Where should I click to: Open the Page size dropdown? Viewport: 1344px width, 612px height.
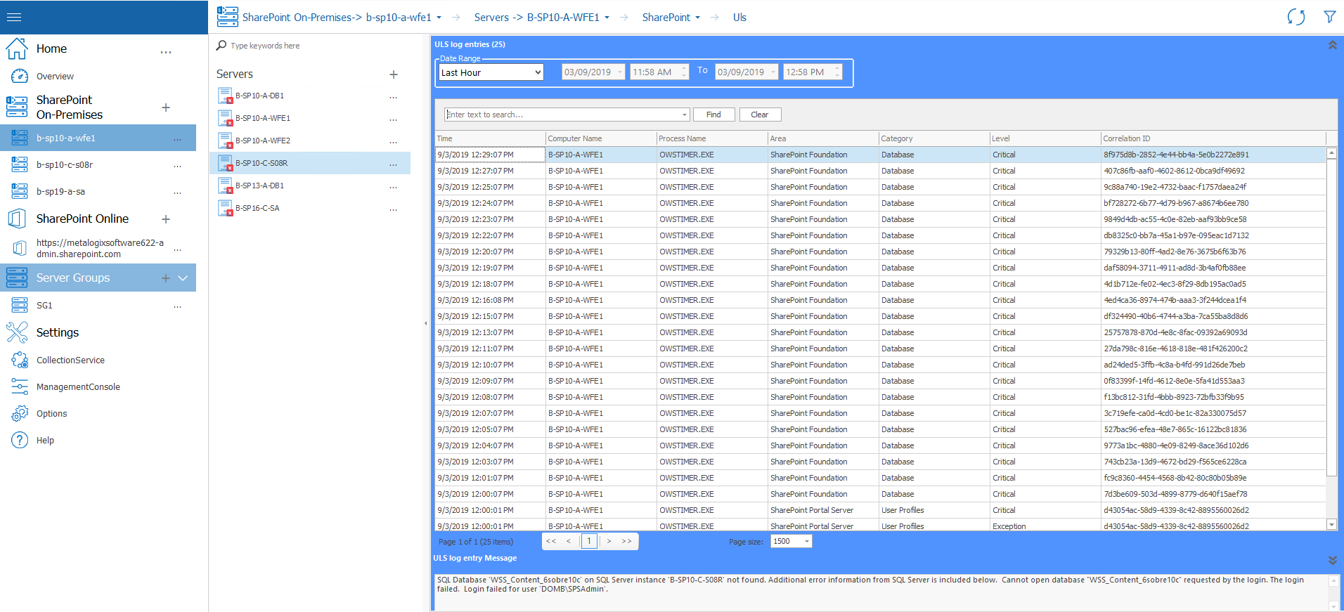pos(807,541)
